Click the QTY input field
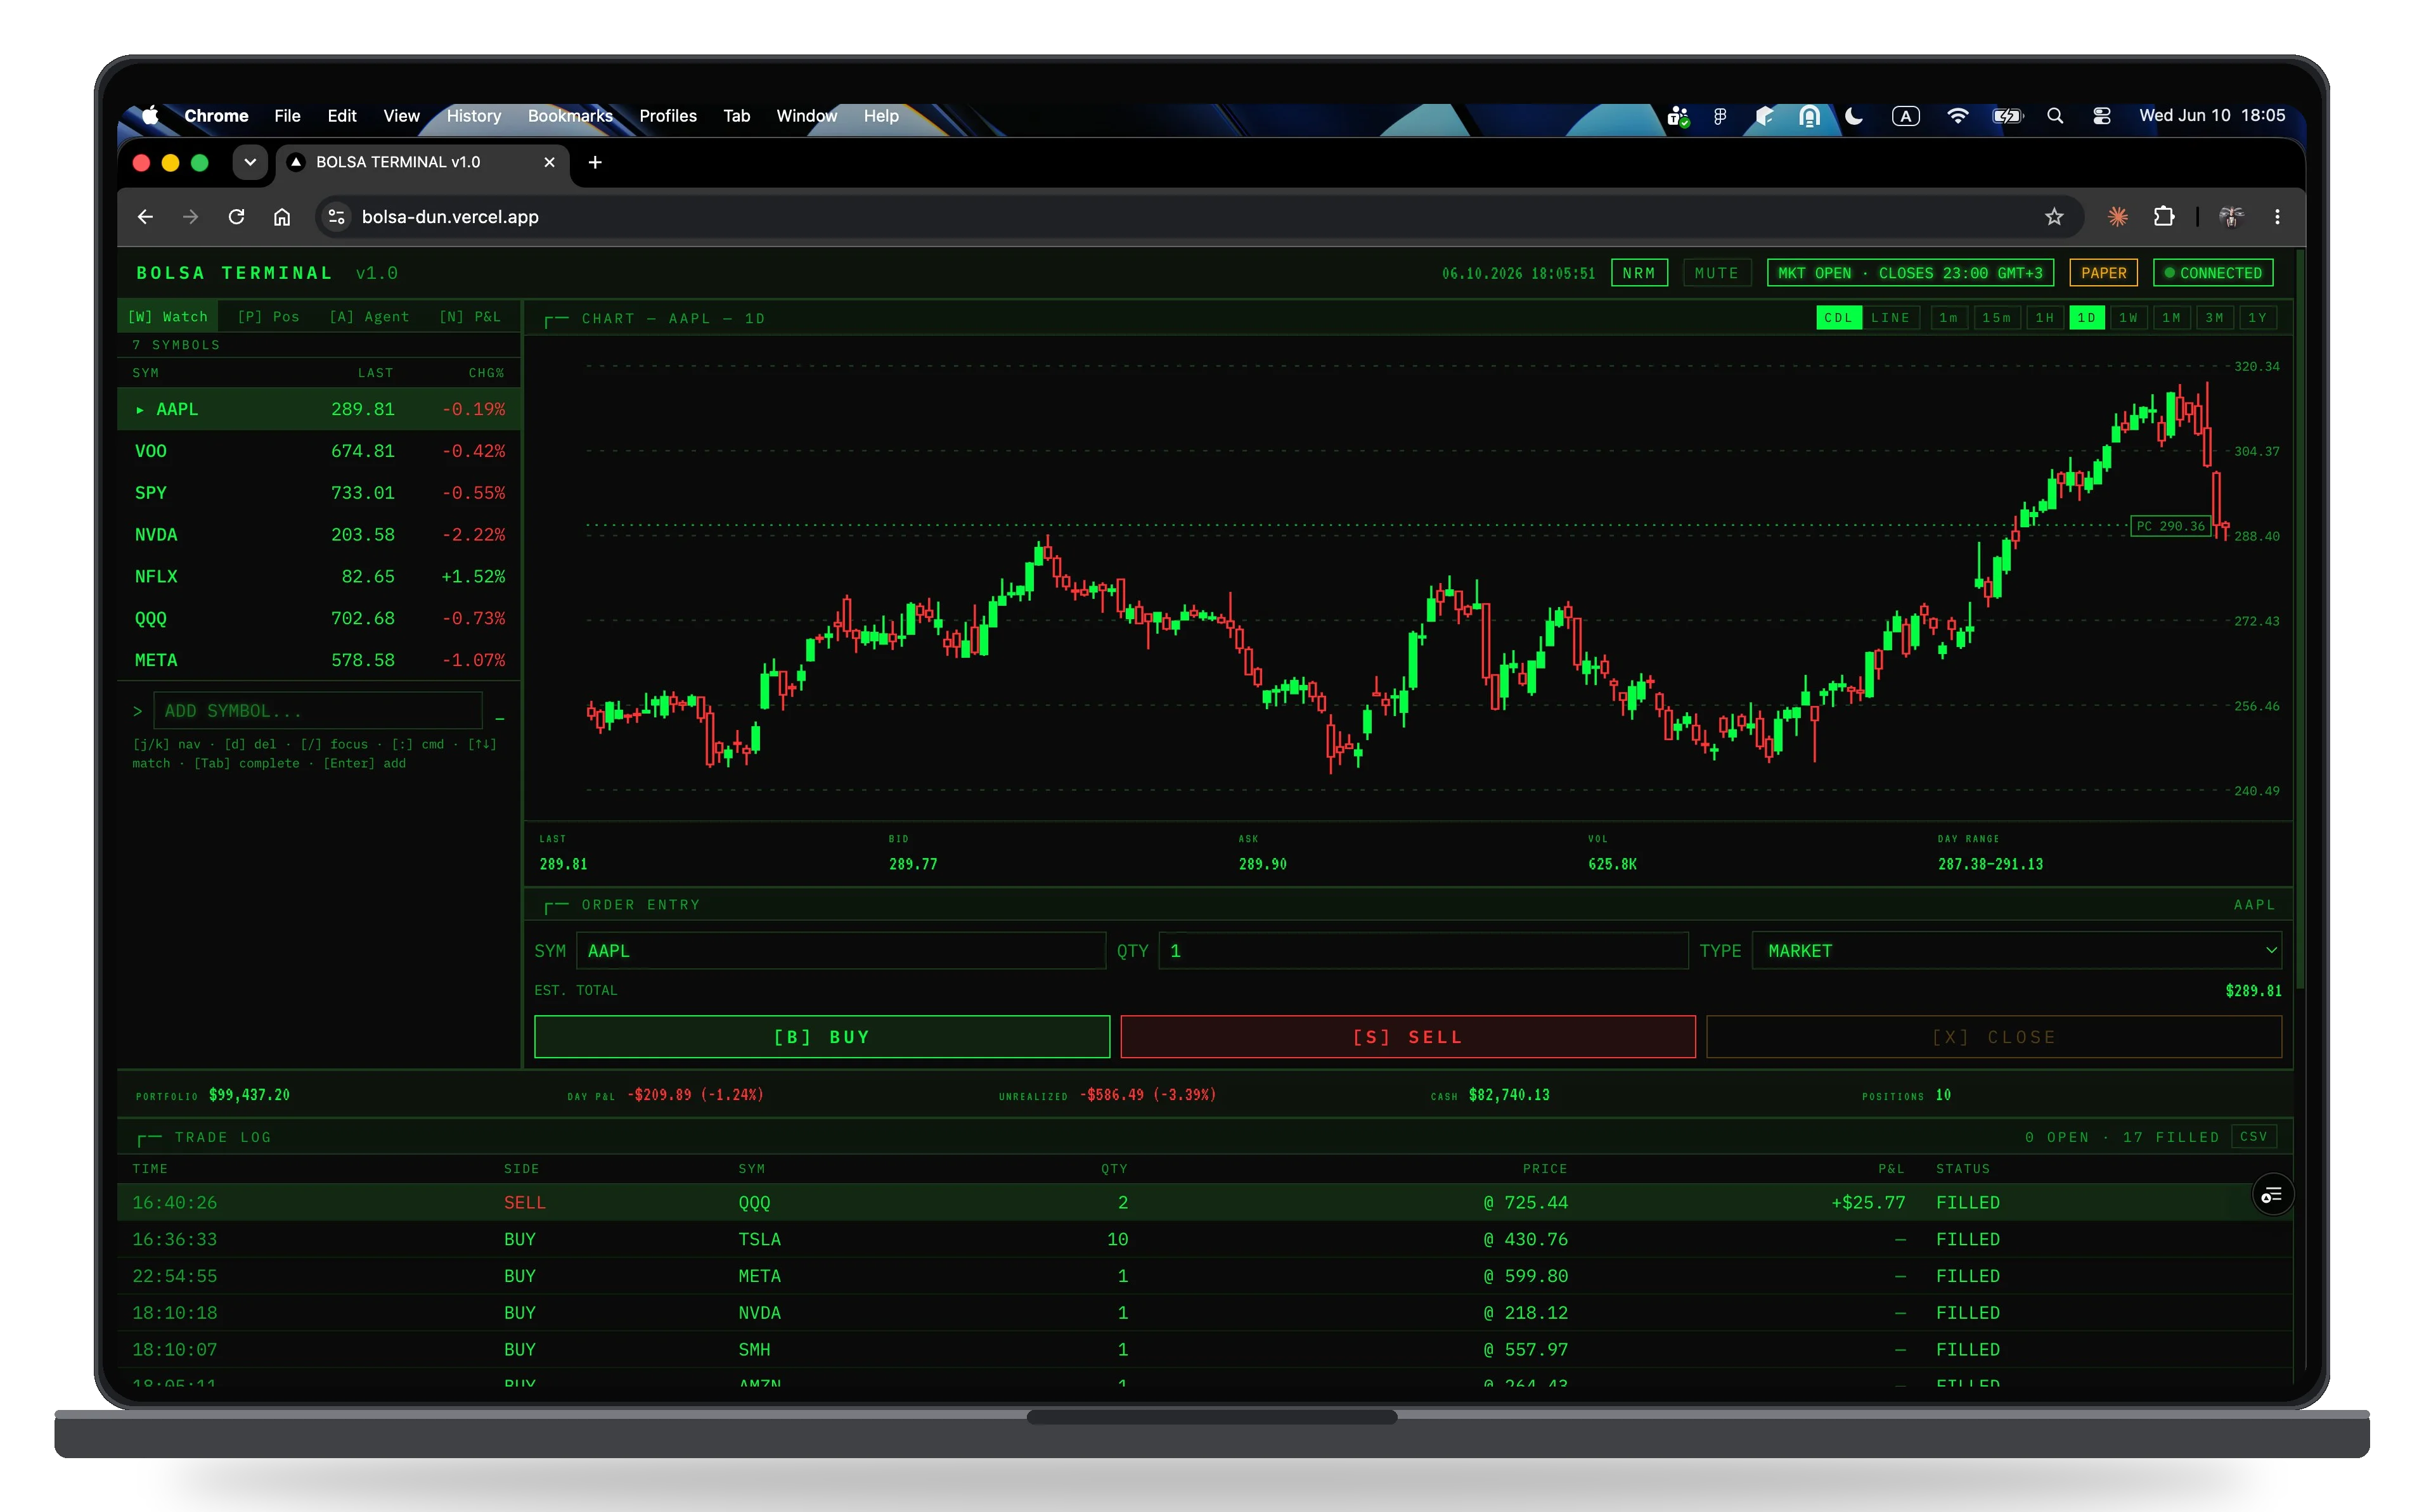This screenshot has width=2424, height=1512. pos(1423,951)
